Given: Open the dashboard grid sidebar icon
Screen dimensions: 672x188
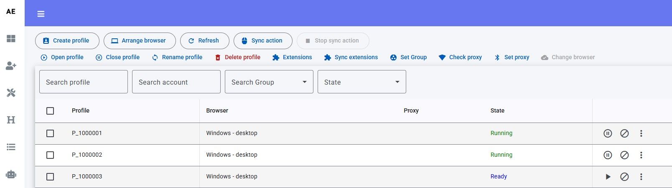Looking at the screenshot, I should (x=11, y=39).
